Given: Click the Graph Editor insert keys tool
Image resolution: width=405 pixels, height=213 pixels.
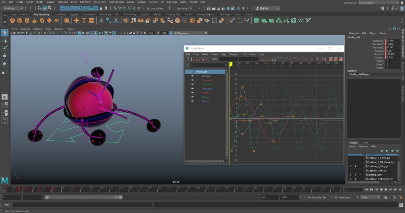Looking at the screenshot, I should (x=192, y=59).
